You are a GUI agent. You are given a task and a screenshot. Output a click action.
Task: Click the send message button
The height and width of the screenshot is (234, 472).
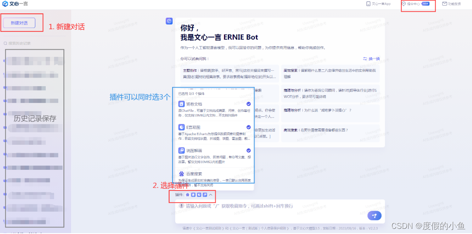pos(374,215)
